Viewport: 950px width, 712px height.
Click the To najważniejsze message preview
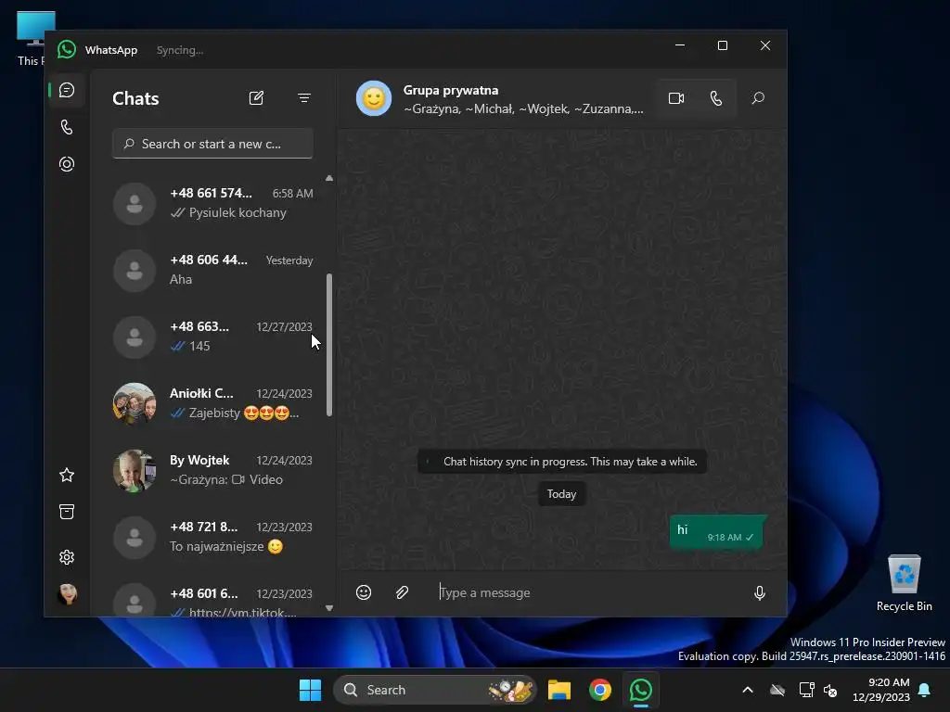(x=226, y=546)
